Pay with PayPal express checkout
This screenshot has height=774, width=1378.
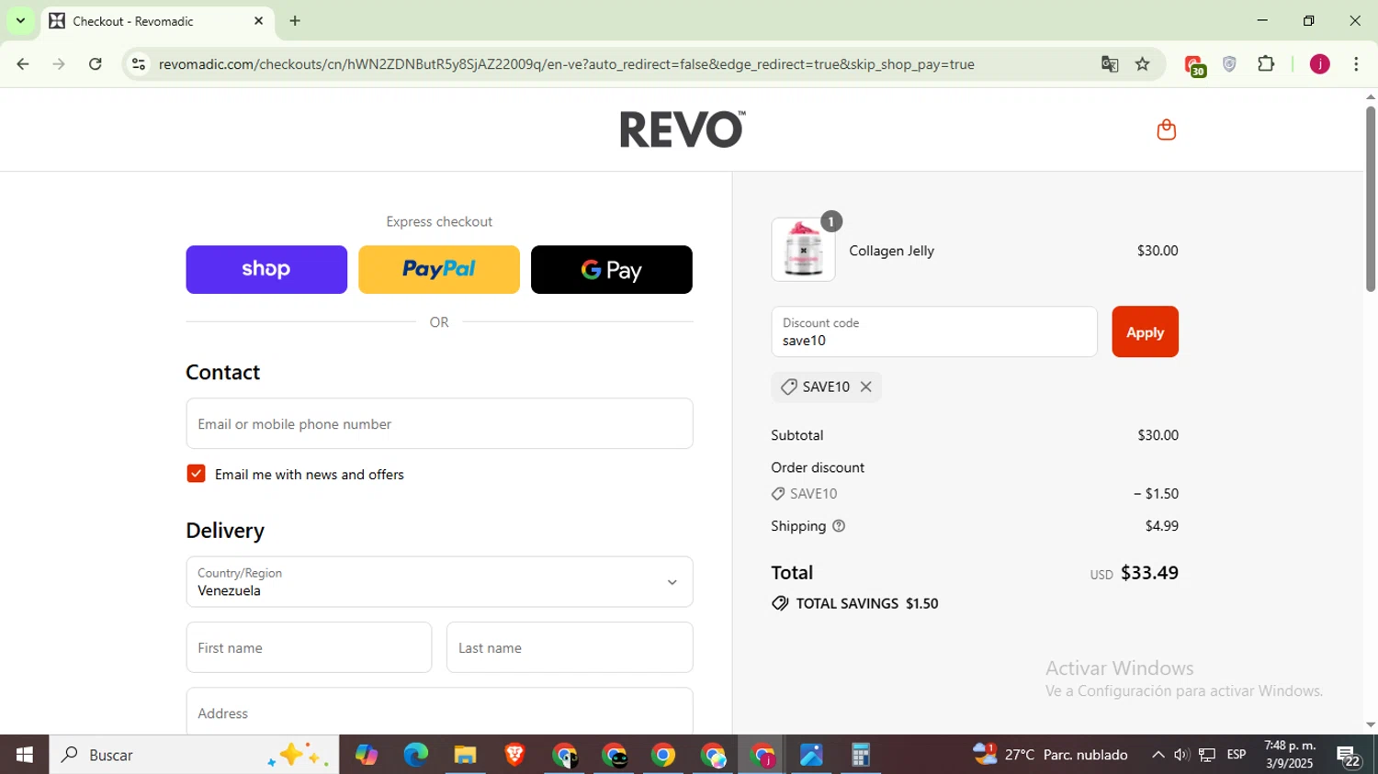pyautogui.click(x=439, y=269)
